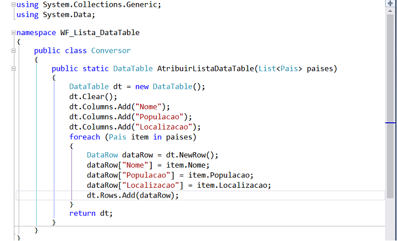Viewport: 397px width, 241px height.
Task: Collapse the WF_Lista_DataTable namespace block
Action: (13, 33)
